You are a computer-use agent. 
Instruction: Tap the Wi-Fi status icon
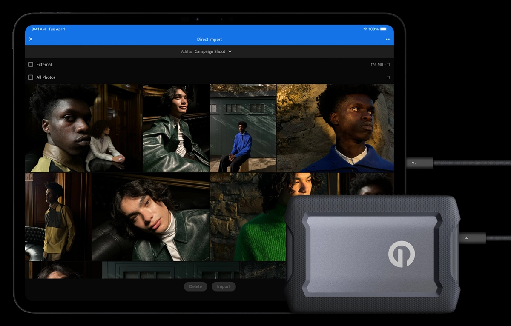[364, 29]
